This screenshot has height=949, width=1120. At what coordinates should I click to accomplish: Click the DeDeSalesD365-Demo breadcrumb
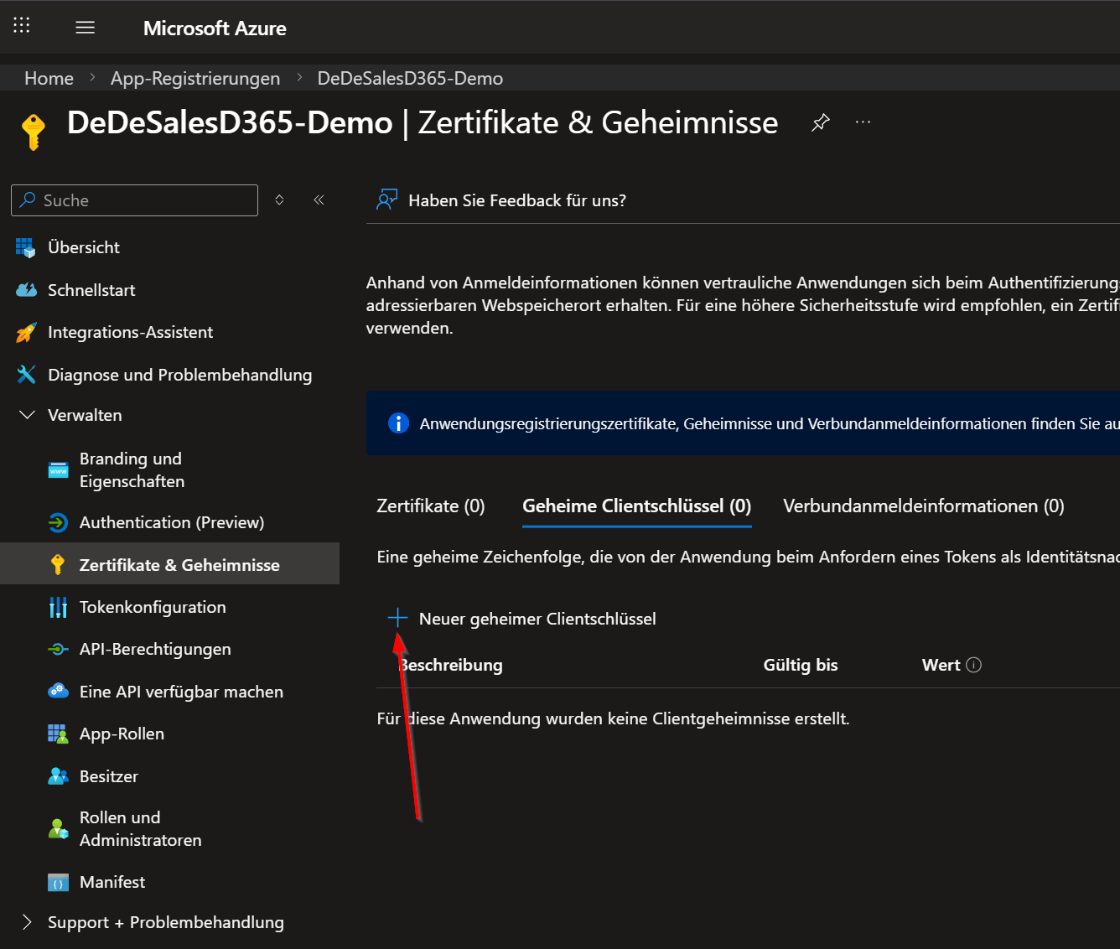click(410, 78)
